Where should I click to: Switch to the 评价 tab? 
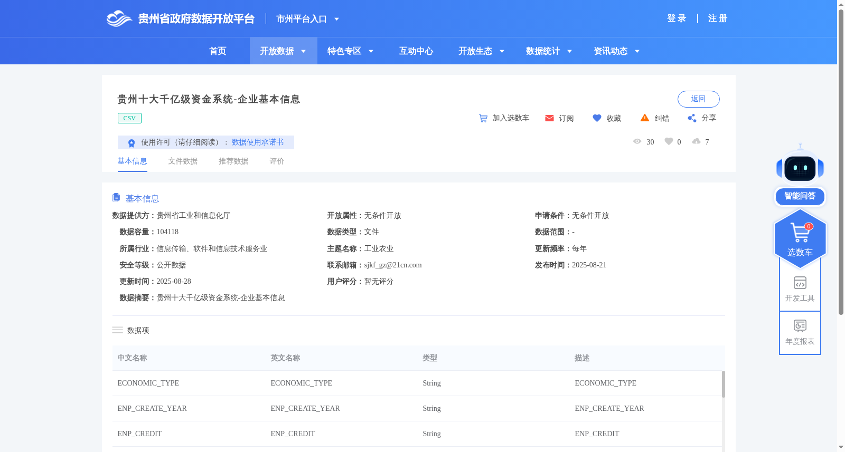pyautogui.click(x=277, y=161)
